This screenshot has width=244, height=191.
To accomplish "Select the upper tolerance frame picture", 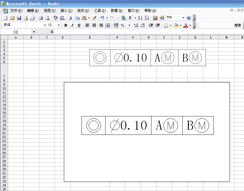I will click(147, 58).
